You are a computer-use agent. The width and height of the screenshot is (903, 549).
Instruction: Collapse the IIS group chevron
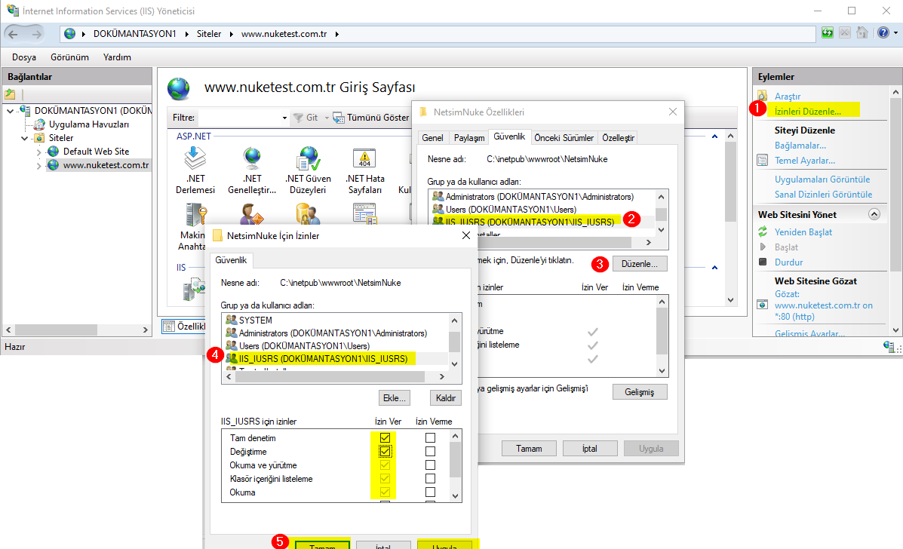point(714,268)
